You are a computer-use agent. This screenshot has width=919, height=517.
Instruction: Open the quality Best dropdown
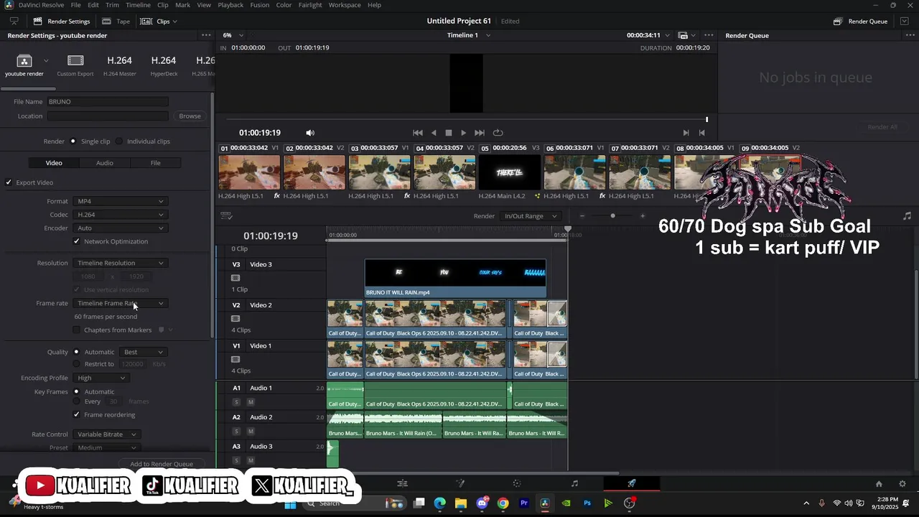click(x=144, y=352)
